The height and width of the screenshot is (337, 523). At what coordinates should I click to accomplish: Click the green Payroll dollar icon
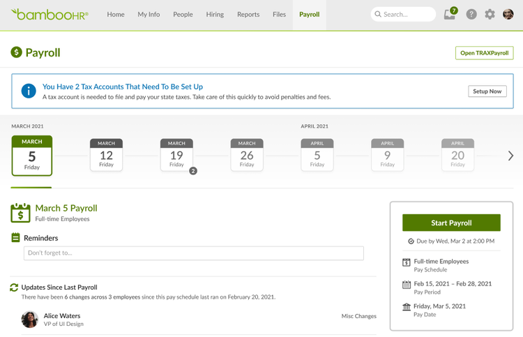click(16, 52)
